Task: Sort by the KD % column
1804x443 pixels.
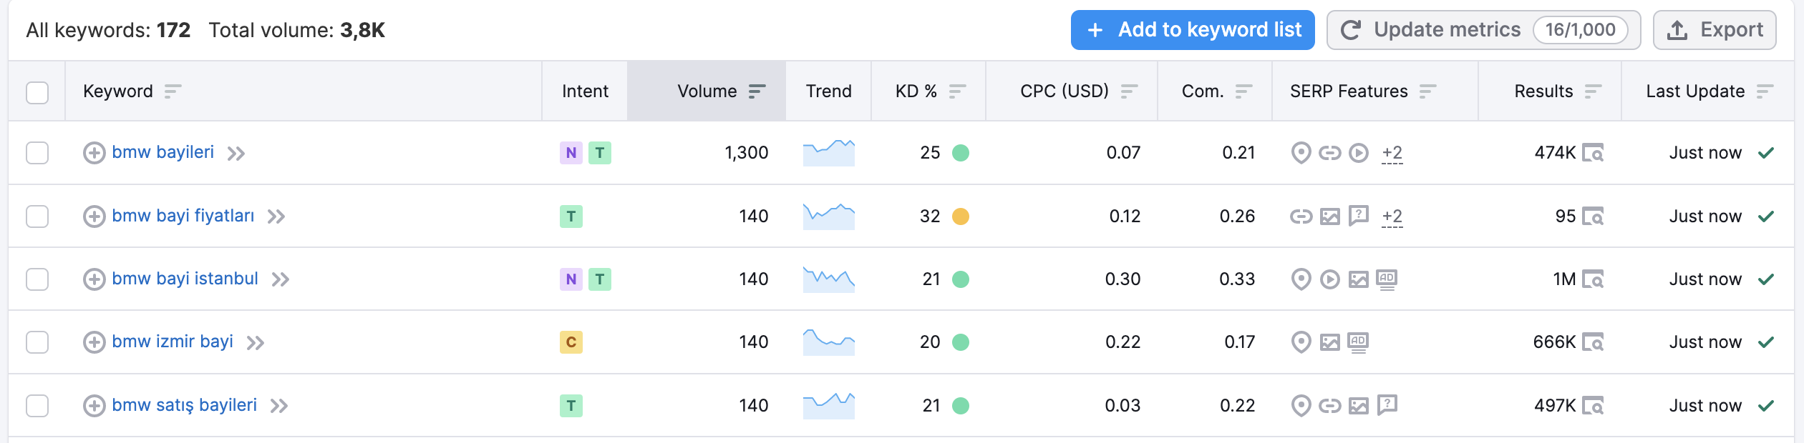Action: pos(957,91)
